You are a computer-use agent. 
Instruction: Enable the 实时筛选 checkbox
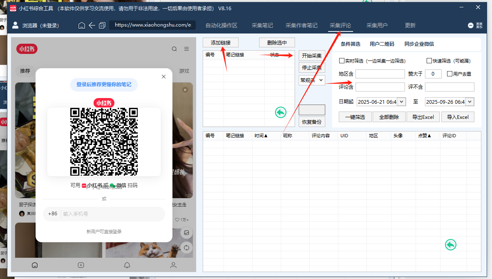[x=342, y=61]
